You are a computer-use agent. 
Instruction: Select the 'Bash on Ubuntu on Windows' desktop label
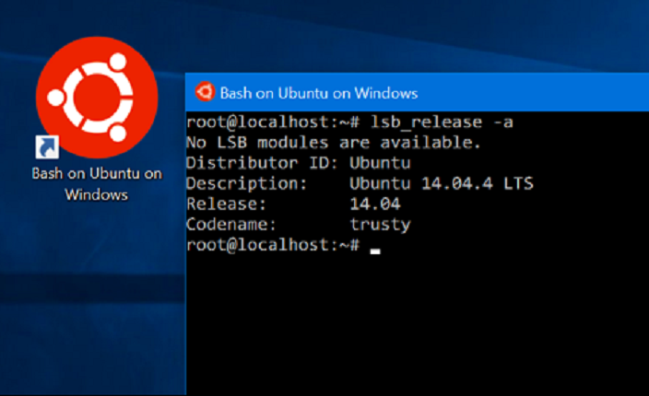pos(97,184)
